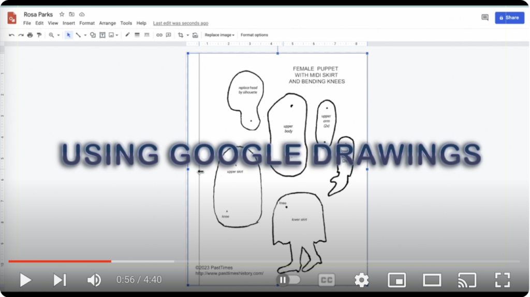Image resolution: width=530 pixels, height=297 pixels.
Task: Open the Format menu
Action: pyautogui.click(x=87, y=23)
